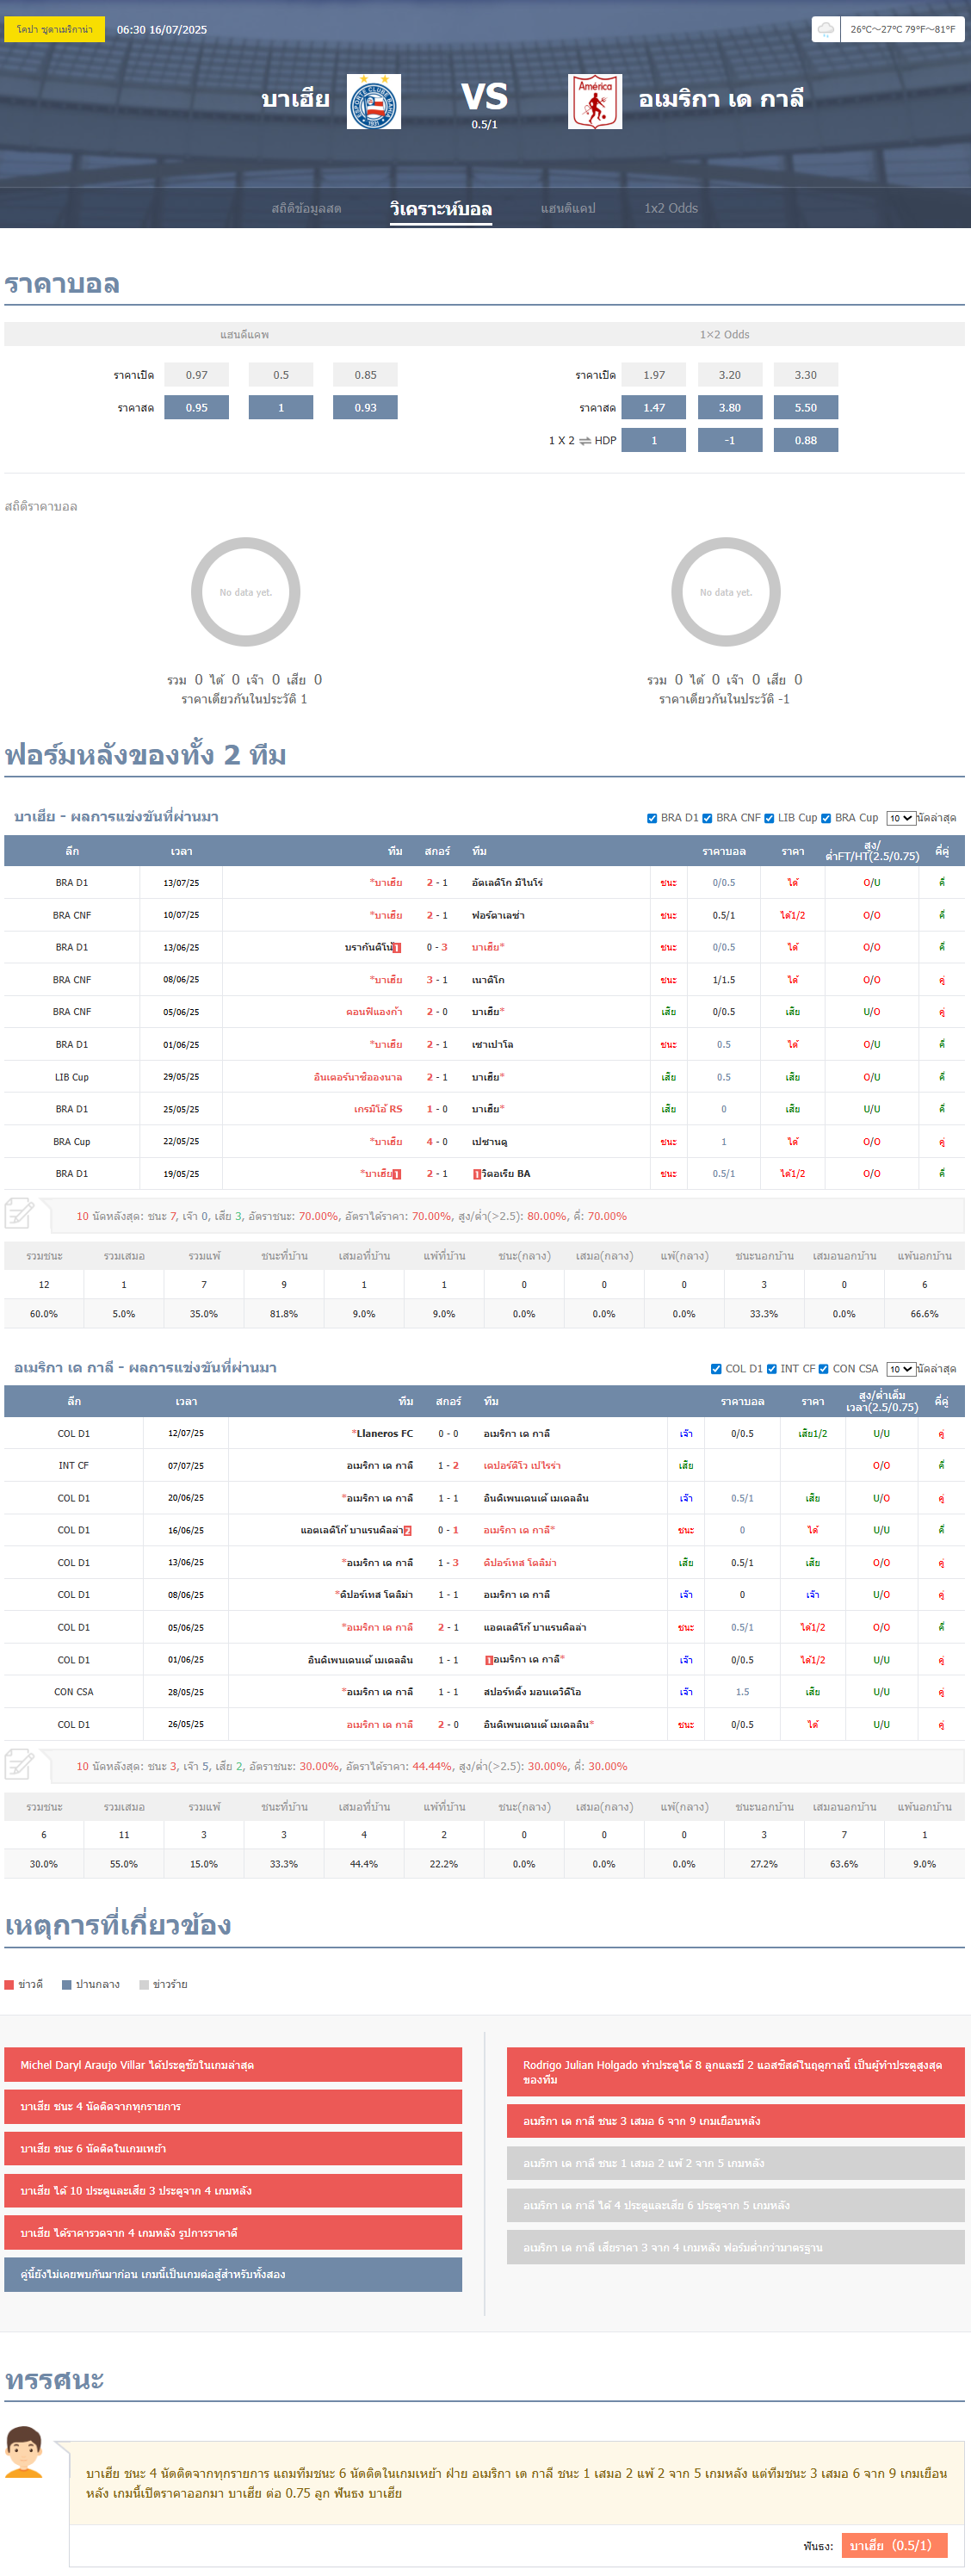This screenshot has width=971, height=2576.
Task: Toggle the CON CSA checkbox
Action: pyautogui.click(x=823, y=1369)
